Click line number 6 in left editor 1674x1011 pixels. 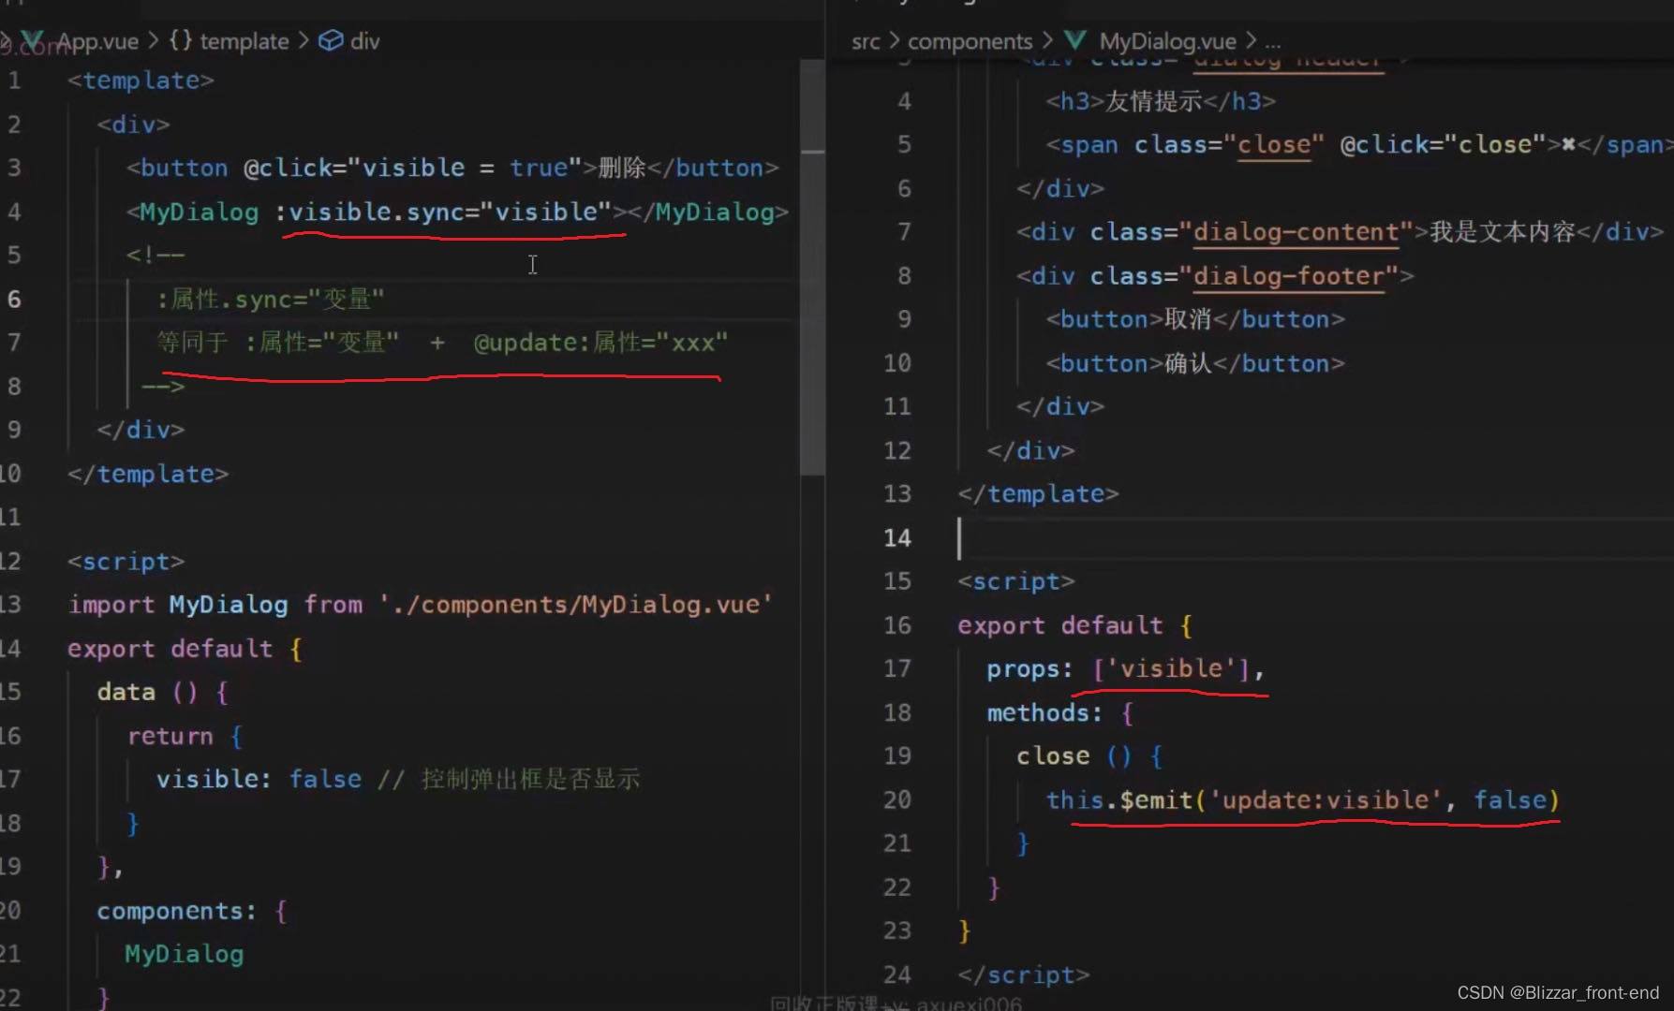coord(14,299)
